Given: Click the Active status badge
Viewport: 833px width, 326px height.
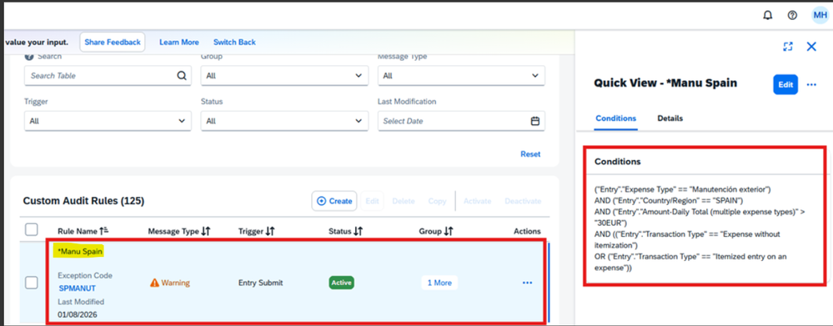Looking at the screenshot, I should click(342, 283).
